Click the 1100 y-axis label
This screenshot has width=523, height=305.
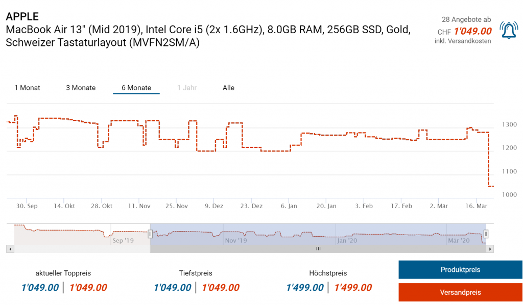click(x=509, y=171)
